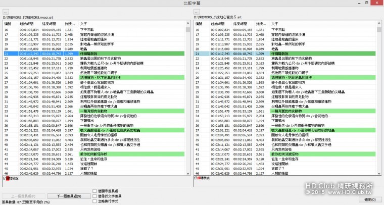
Task: Click right list 文字 text column header
Action: coord(323,24)
